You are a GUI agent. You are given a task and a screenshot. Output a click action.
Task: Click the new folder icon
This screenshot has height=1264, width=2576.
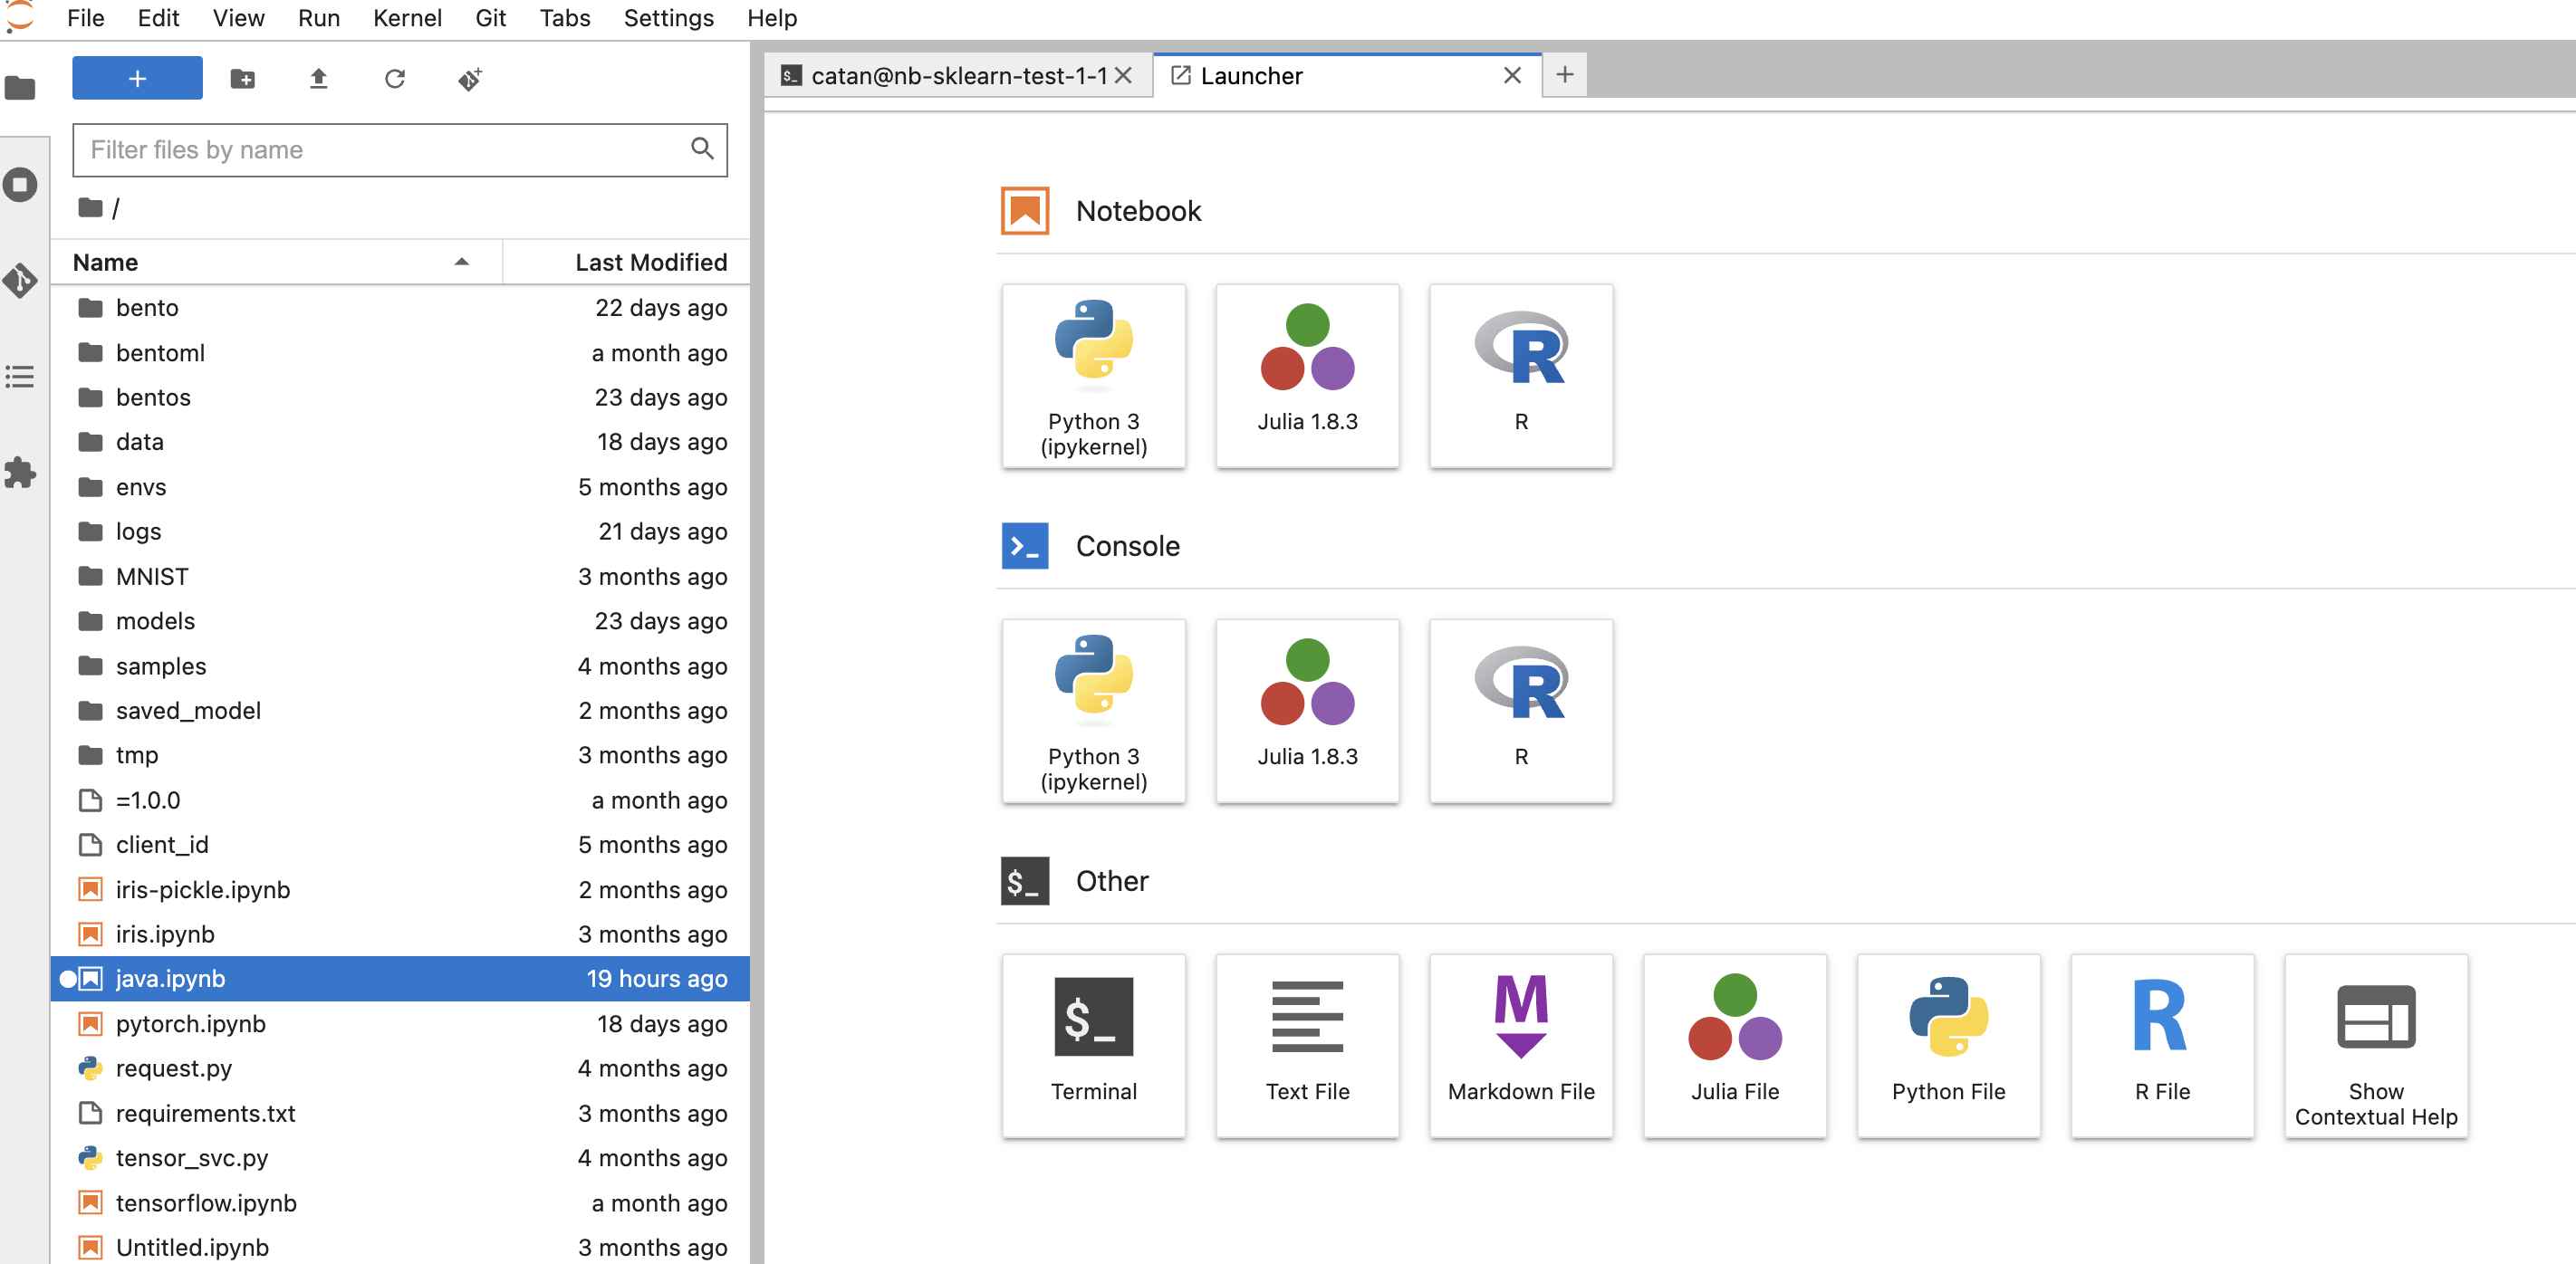pos(242,79)
